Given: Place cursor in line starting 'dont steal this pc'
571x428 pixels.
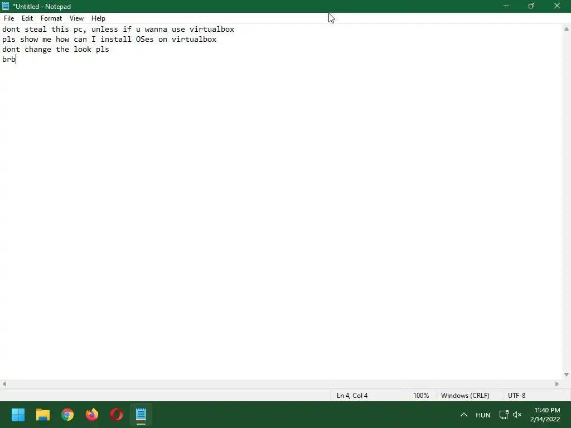Looking at the screenshot, I should coord(118,29).
